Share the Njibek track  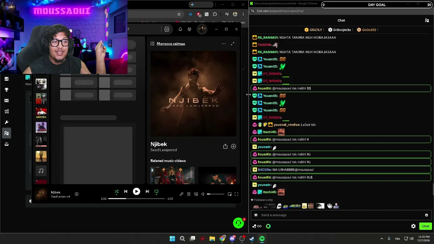(x=225, y=146)
